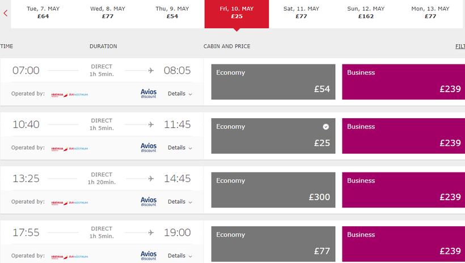Switch to Sat, 11. MAY date tab
465x263 pixels.
301,12
